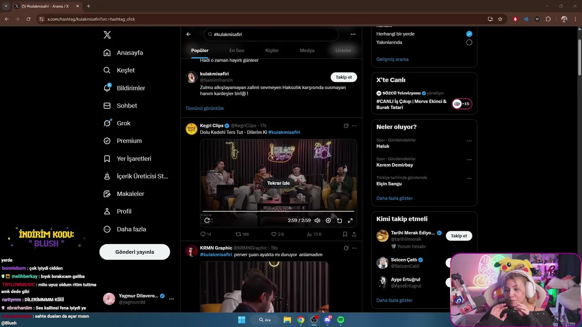Open Yagmur Dilavero account switcher menu
The image size is (582, 327).
[171, 299]
